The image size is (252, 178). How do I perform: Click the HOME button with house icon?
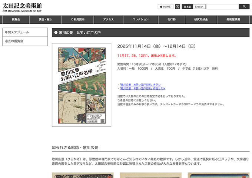(166, 7)
